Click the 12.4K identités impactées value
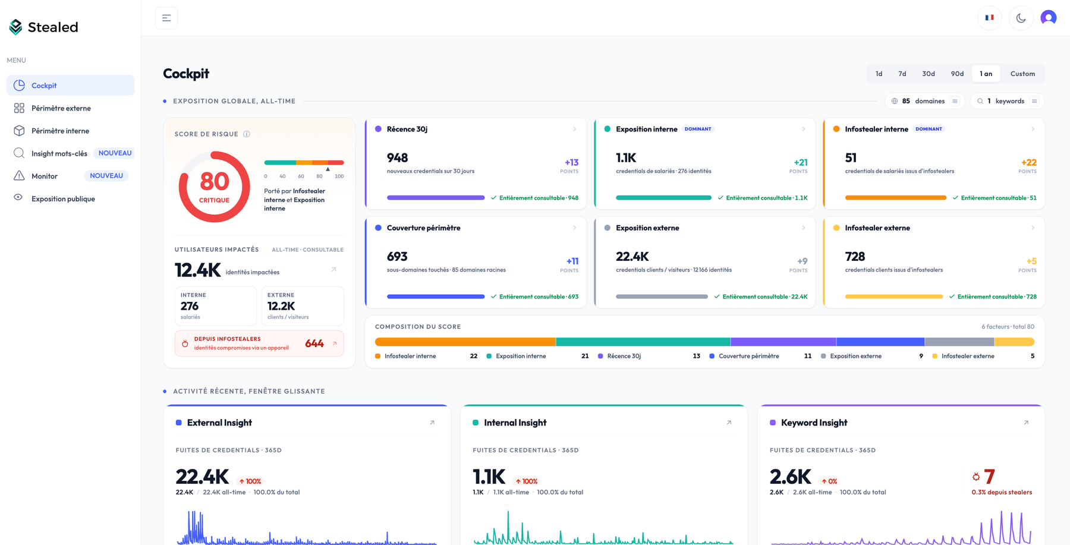Viewport: 1070px width, 545px height. (197, 270)
